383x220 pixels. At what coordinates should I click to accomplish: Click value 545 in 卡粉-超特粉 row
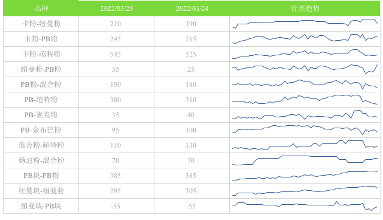pyautogui.click(x=116, y=54)
